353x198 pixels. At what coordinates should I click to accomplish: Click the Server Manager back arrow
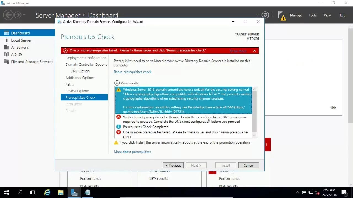8,15
